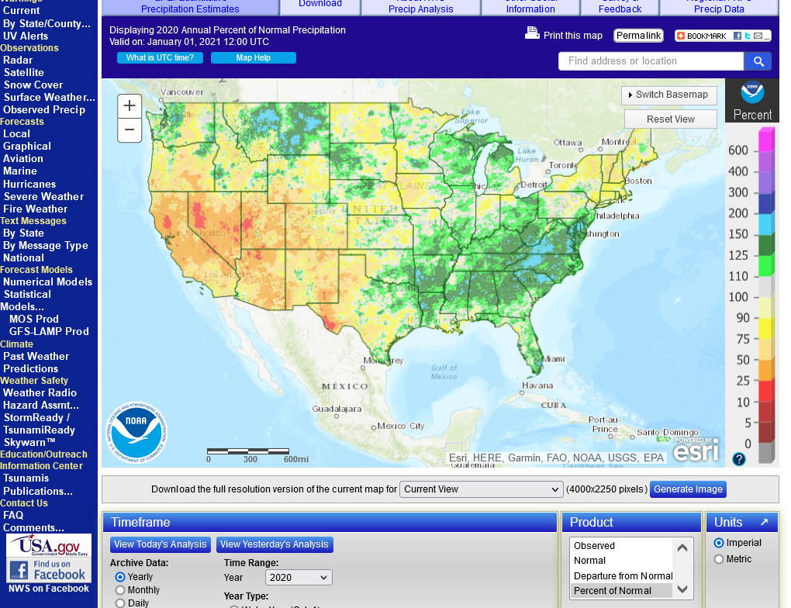Reset the map view
The image size is (791, 608).
[671, 119]
